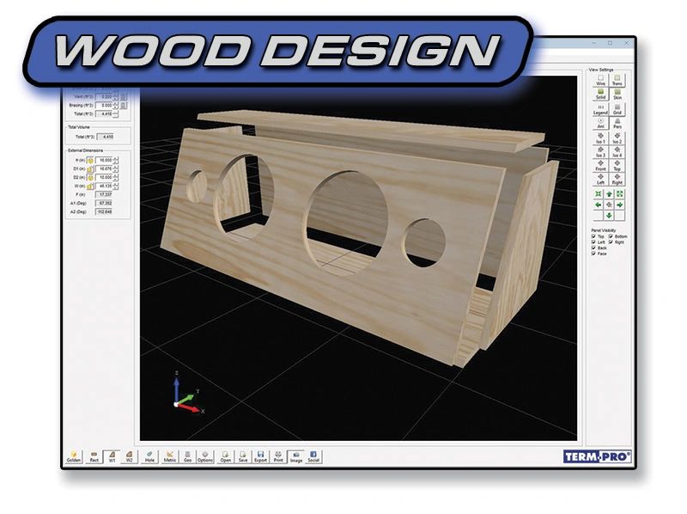Uncheck the Top panel visibility

point(593,236)
